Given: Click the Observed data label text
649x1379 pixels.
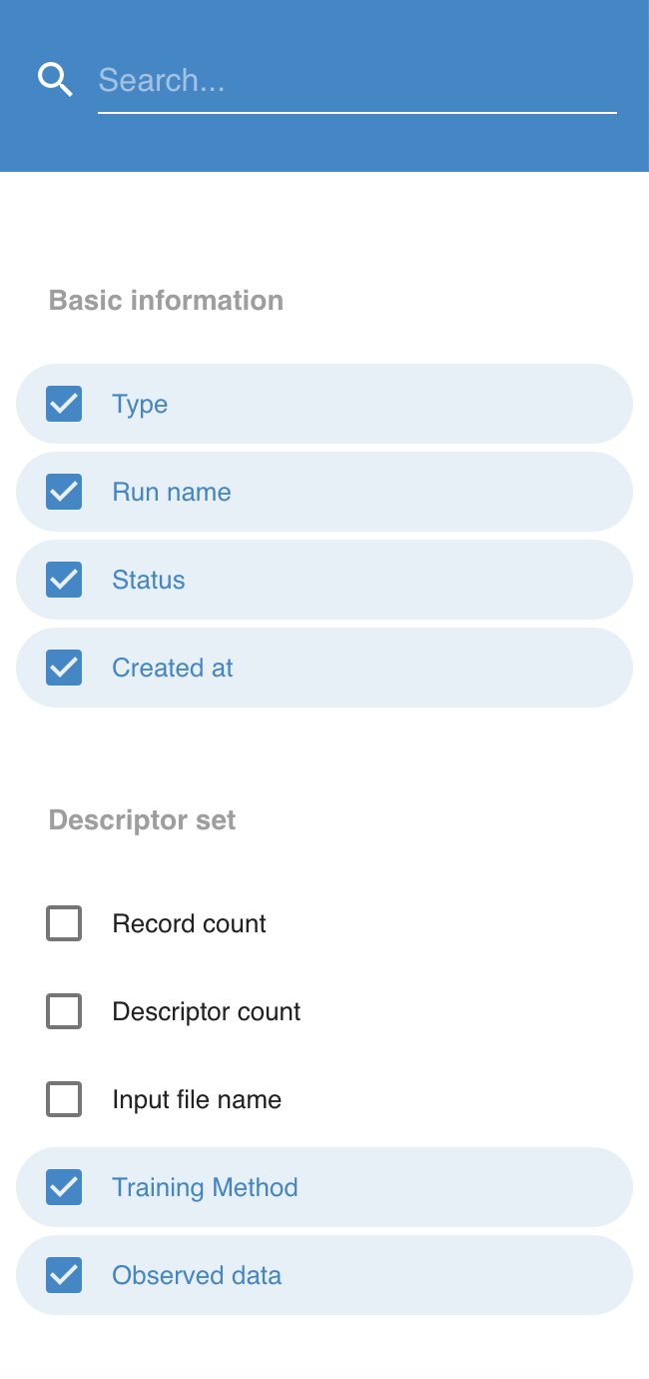Looking at the screenshot, I should coord(197,1275).
